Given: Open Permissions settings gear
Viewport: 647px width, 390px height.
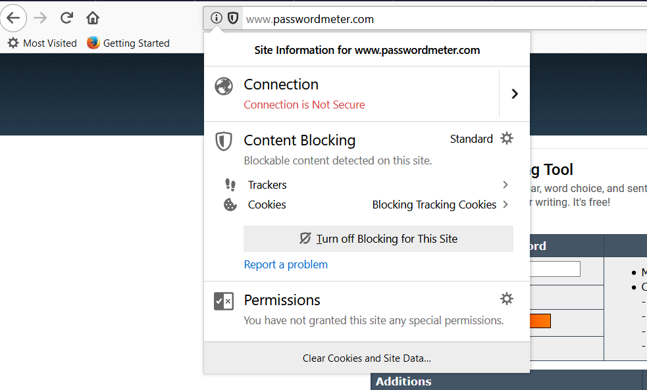Looking at the screenshot, I should pos(507,299).
